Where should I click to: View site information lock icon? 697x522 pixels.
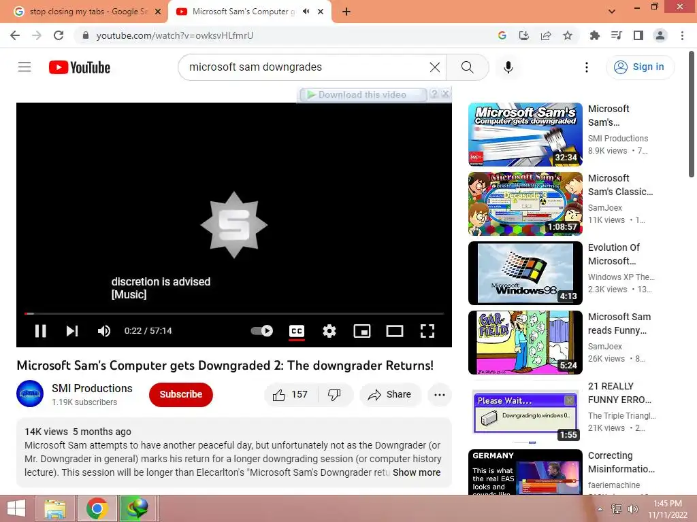86,35
